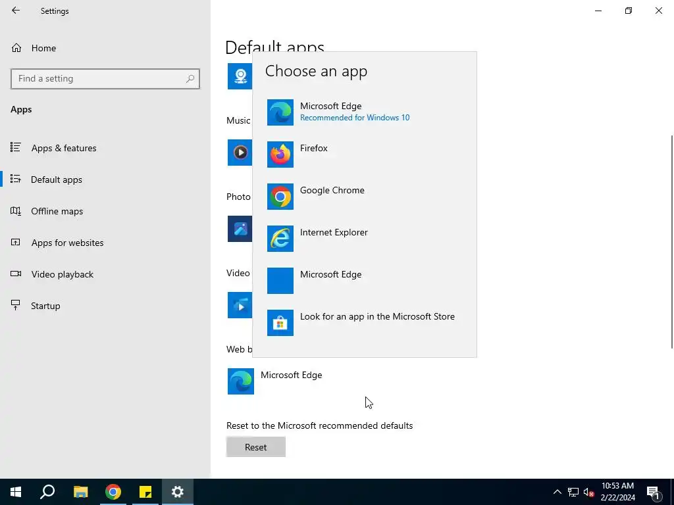
Task: Click the Photo viewer default app icon
Action: 240,229
